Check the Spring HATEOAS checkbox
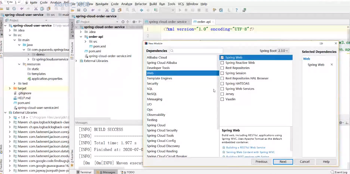The image size is (350, 174). (222, 84)
